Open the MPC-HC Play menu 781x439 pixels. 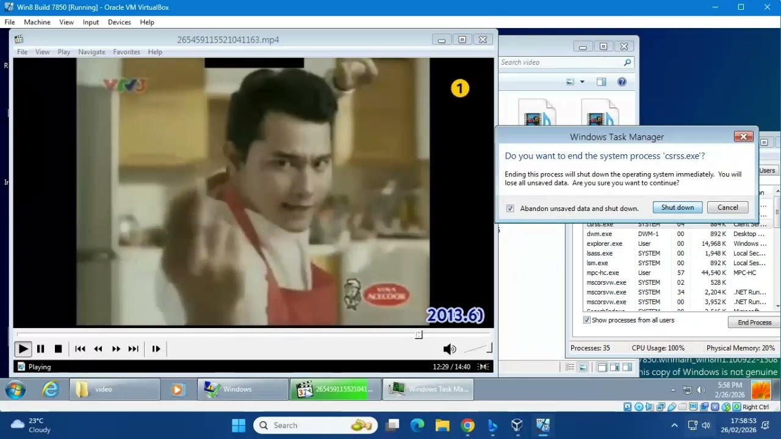(x=64, y=52)
